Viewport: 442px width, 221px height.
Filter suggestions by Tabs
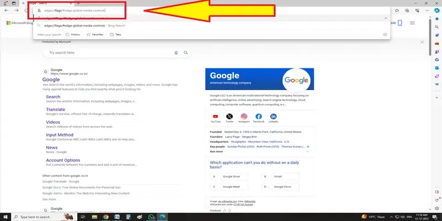pyautogui.click(x=115, y=35)
